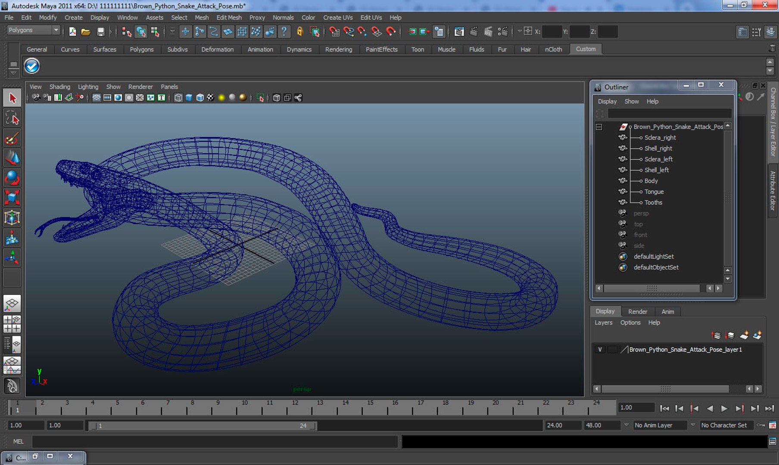779x465 pixels.
Task: Open the shelf options menu arrow
Action: [x=13, y=73]
